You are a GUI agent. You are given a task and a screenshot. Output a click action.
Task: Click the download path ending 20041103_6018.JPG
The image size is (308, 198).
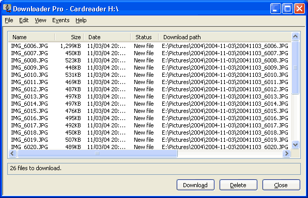click(225, 133)
